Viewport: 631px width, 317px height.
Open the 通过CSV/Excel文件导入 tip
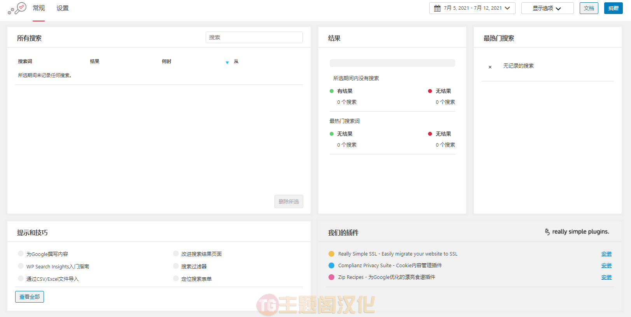(52, 279)
